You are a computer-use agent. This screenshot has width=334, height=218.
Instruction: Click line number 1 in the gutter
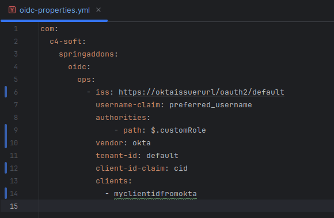[16, 29]
